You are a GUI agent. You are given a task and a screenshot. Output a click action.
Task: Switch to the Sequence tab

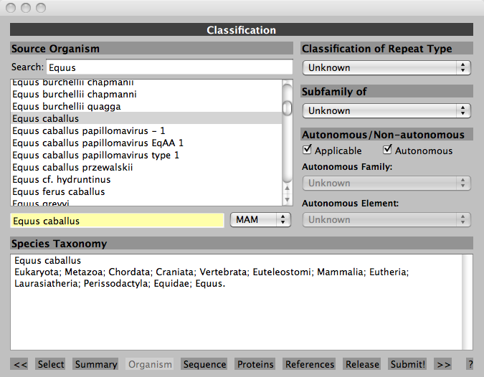tap(204, 364)
